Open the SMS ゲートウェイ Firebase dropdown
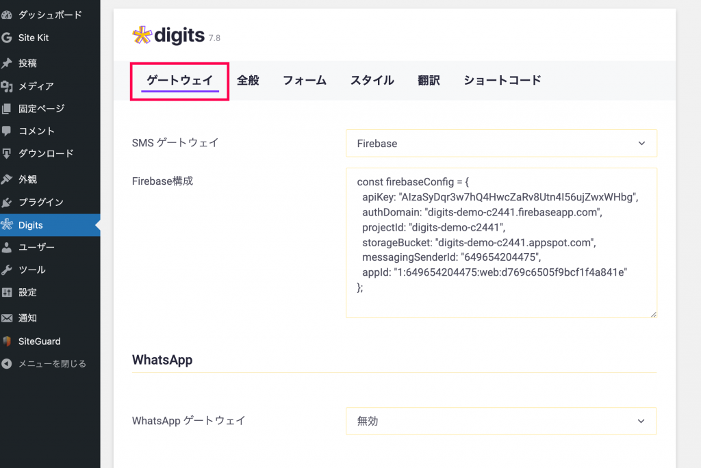The height and width of the screenshot is (468, 701). pyautogui.click(x=501, y=144)
